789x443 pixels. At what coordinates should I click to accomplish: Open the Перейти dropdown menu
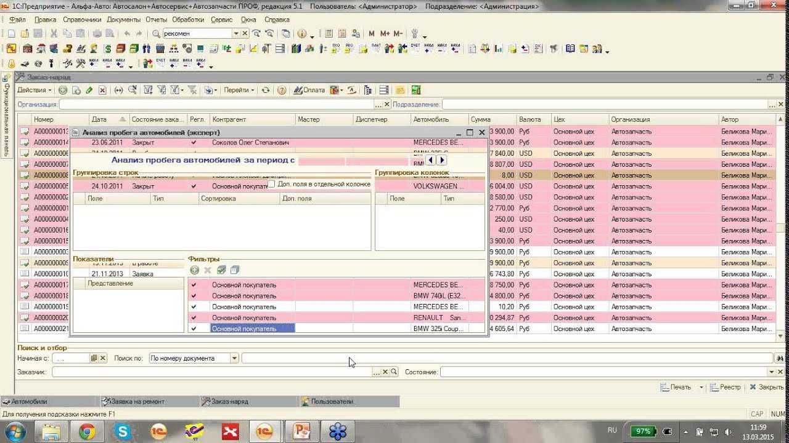click(239, 90)
